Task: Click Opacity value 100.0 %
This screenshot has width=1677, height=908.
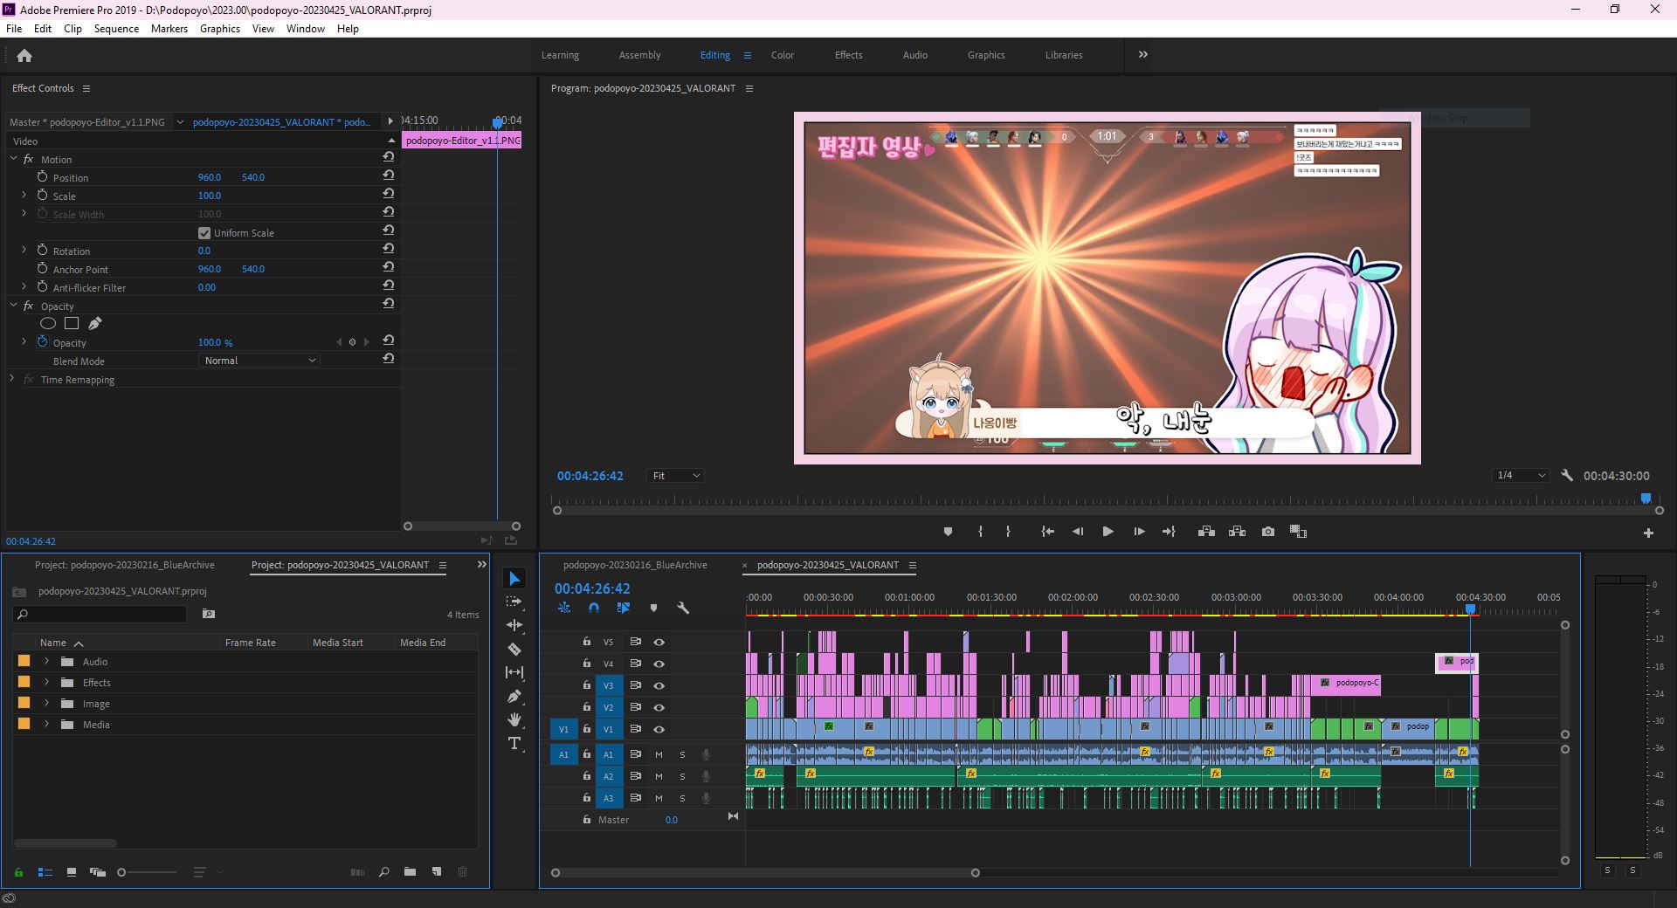Action: coord(215,342)
